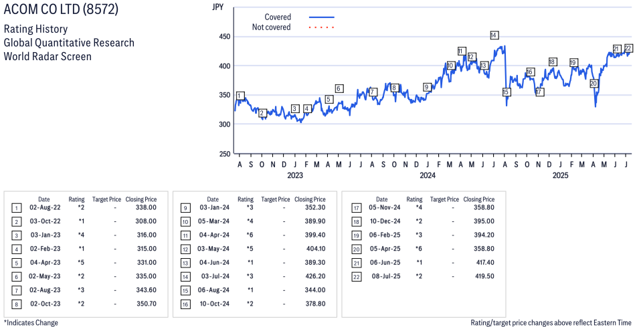Select chart marker 8 on the graph
The image size is (639, 327).
[x=394, y=88]
